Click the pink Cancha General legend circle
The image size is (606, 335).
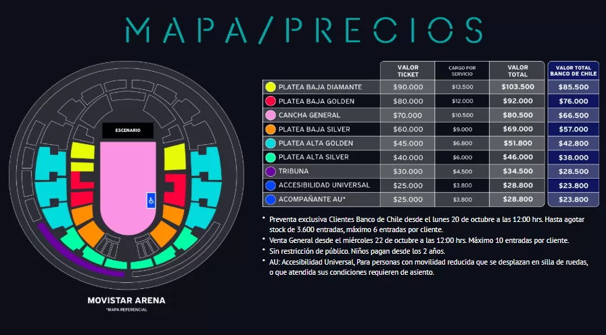[x=271, y=116]
